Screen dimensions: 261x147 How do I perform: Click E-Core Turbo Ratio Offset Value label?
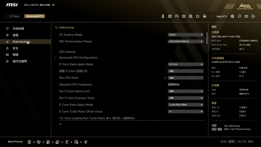pyautogui.click(x=81, y=112)
